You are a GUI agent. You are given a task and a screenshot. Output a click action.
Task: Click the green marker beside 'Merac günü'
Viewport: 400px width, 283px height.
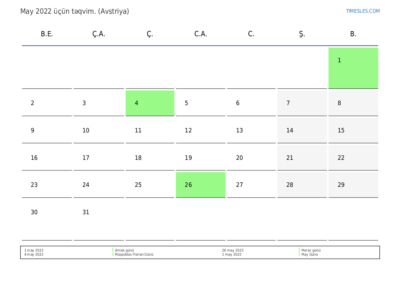coord(299,250)
